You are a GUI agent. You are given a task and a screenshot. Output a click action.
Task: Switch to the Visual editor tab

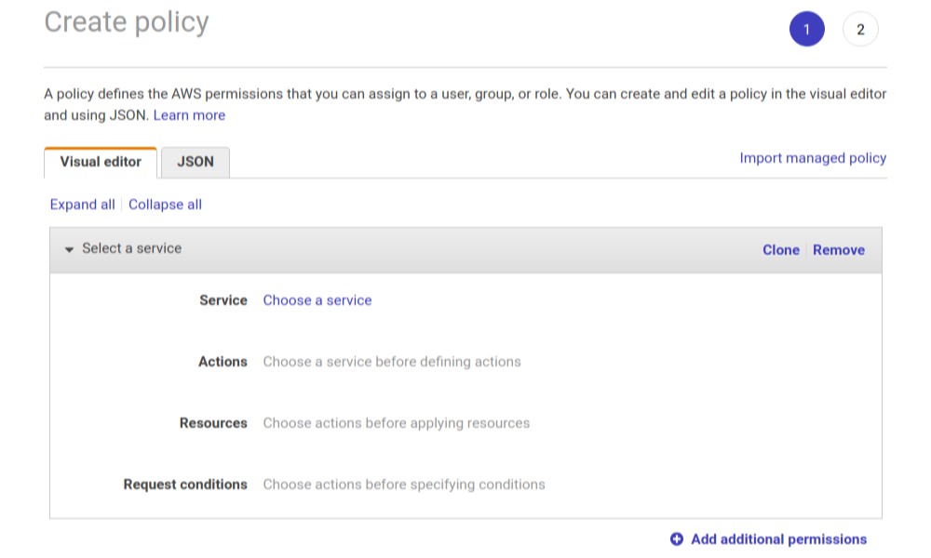point(101,162)
